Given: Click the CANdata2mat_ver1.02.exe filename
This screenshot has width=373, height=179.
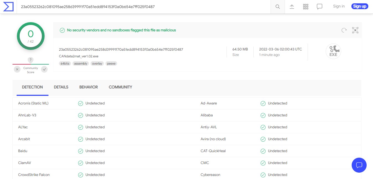Looking at the screenshot, I should pos(79,56).
